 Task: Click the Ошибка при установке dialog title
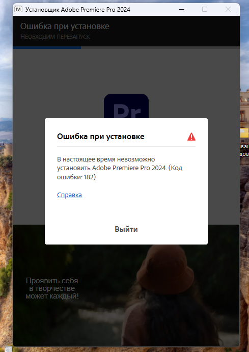pyautogui.click(x=101, y=137)
